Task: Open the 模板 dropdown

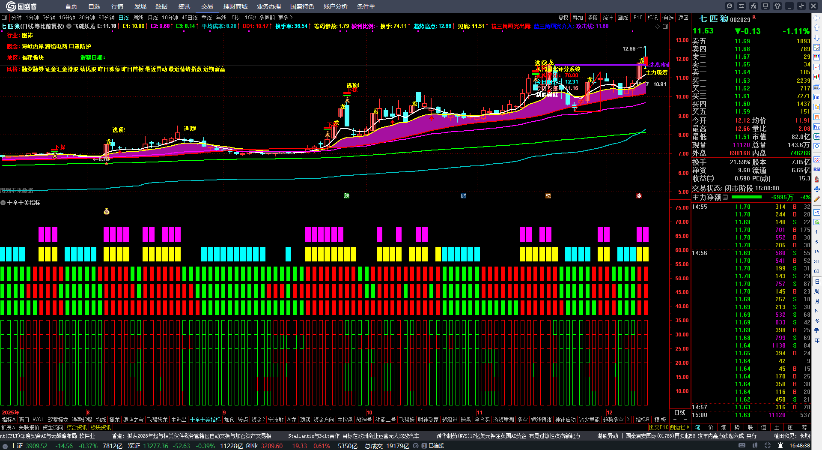Action: pyautogui.click(x=661, y=420)
